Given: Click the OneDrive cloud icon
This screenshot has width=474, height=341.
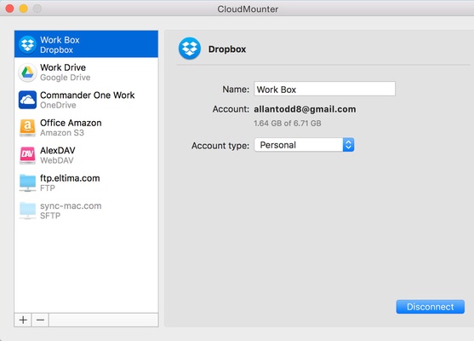Looking at the screenshot, I should (x=27, y=100).
